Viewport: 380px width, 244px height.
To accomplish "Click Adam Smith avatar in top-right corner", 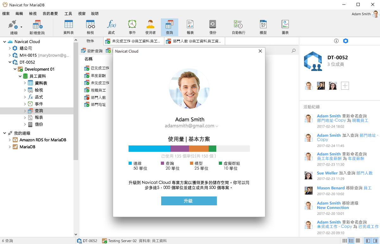I will pyautogui.click(x=376, y=14).
